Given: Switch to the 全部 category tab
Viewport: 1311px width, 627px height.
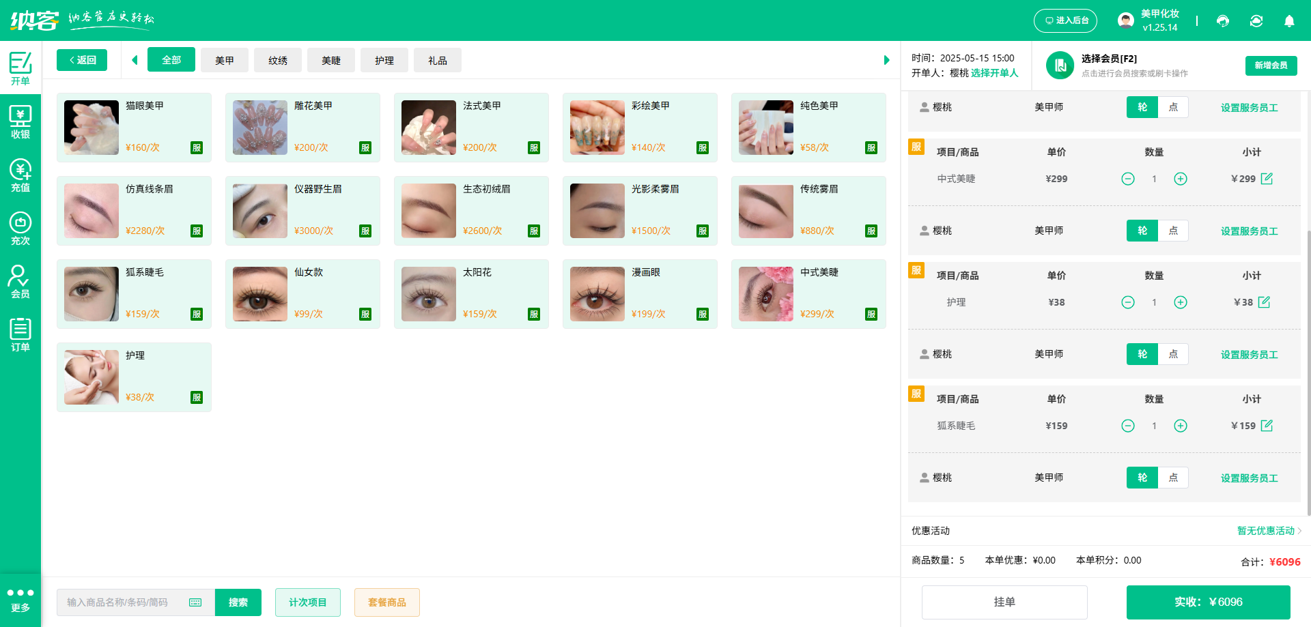Looking at the screenshot, I should pyautogui.click(x=171, y=60).
